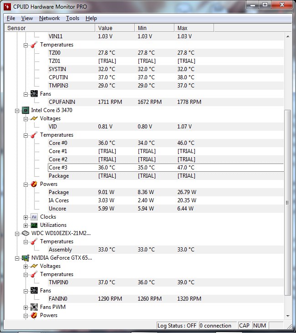Click the lightning icon beside the Voltages group above VID

[34, 118]
